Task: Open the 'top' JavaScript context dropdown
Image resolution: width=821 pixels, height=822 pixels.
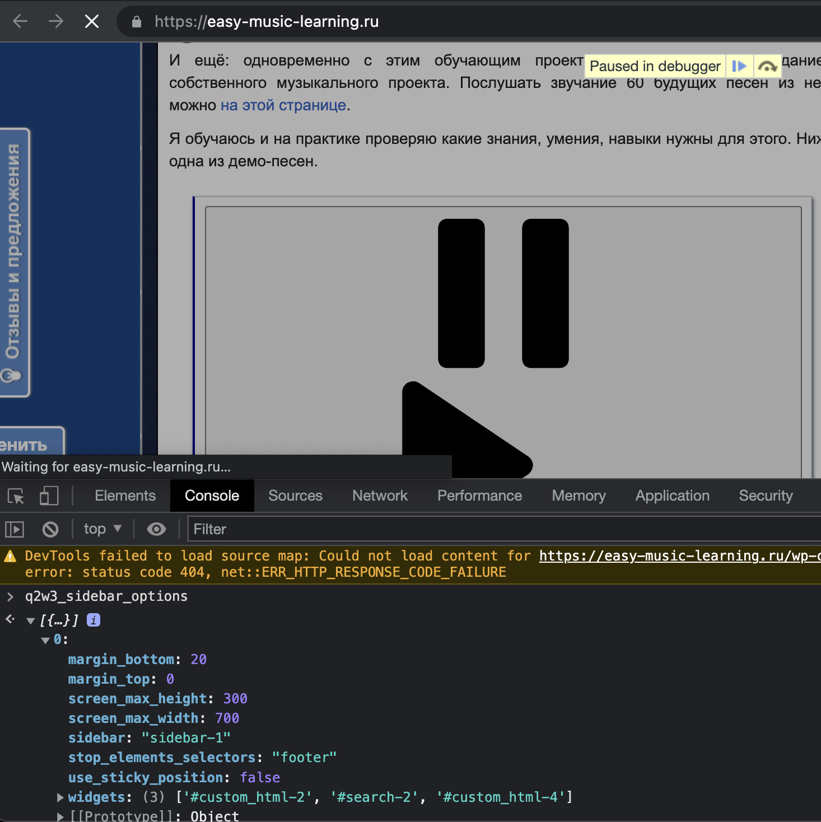Action: [102, 529]
